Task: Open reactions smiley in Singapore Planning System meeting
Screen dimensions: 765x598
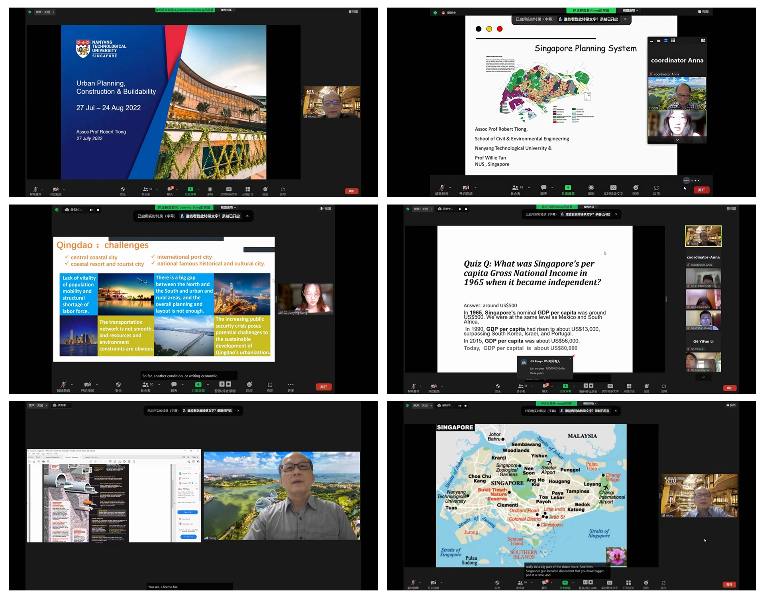Action: click(x=636, y=188)
